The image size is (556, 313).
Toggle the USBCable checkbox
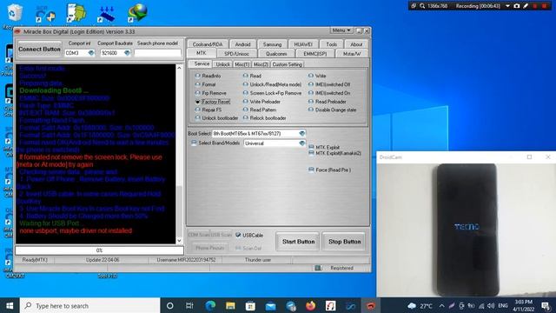238,235
